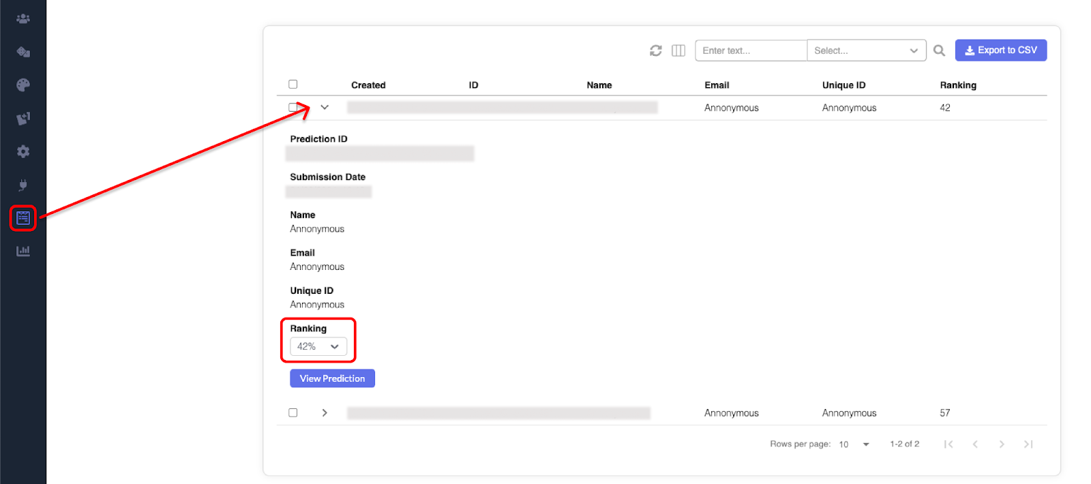The width and height of the screenshot is (1091, 484).
Task: Open the bar chart analytics sidebar icon
Action: pos(23,251)
